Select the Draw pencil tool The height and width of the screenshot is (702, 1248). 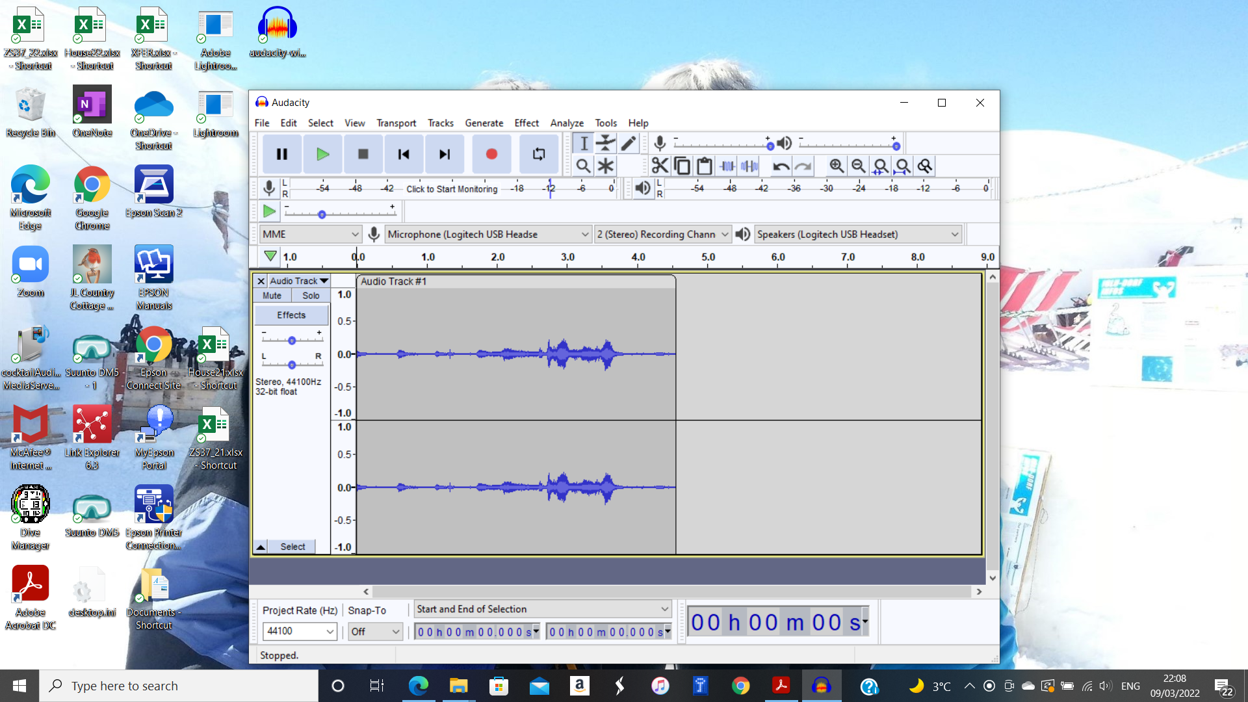point(628,143)
